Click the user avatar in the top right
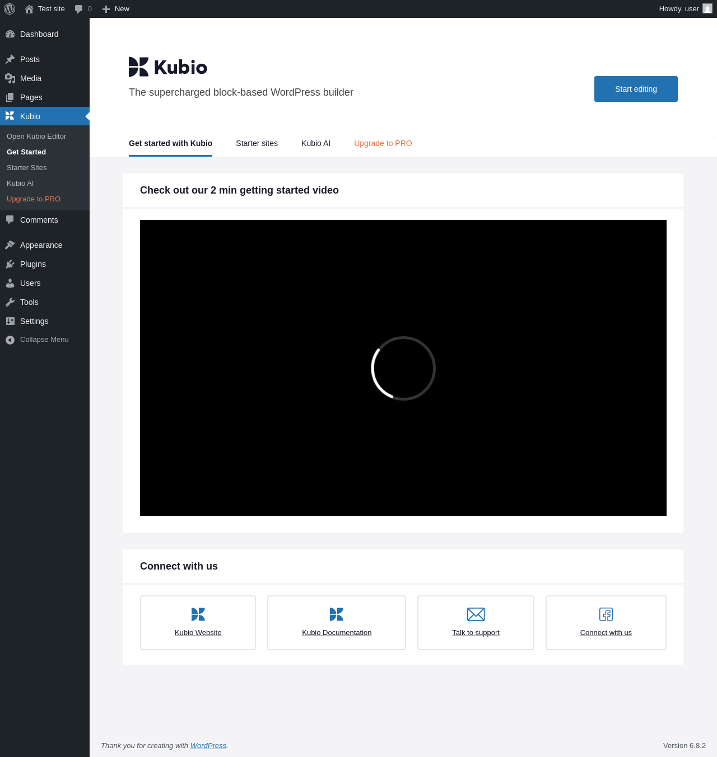Screen dimensions: 717x757 pyautogui.click(x=707, y=9)
